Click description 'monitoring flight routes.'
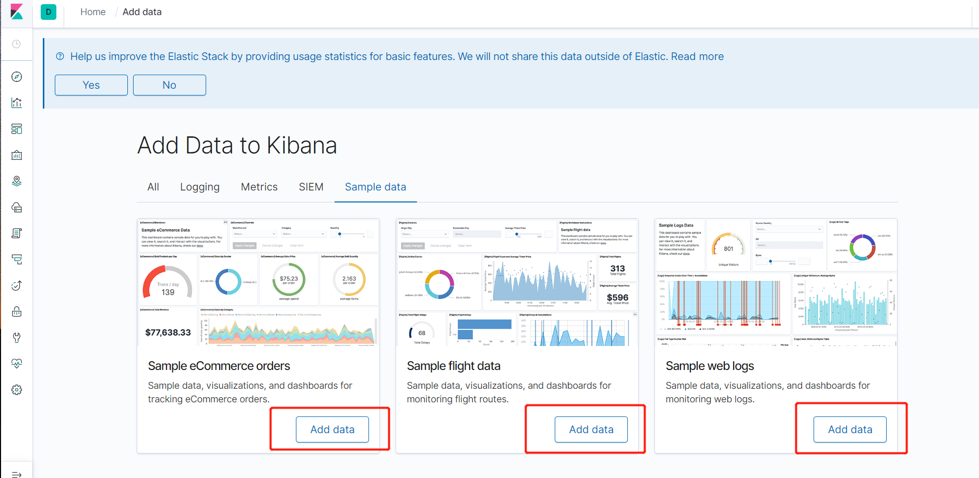This screenshot has height=478, width=979. click(x=458, y=399)
